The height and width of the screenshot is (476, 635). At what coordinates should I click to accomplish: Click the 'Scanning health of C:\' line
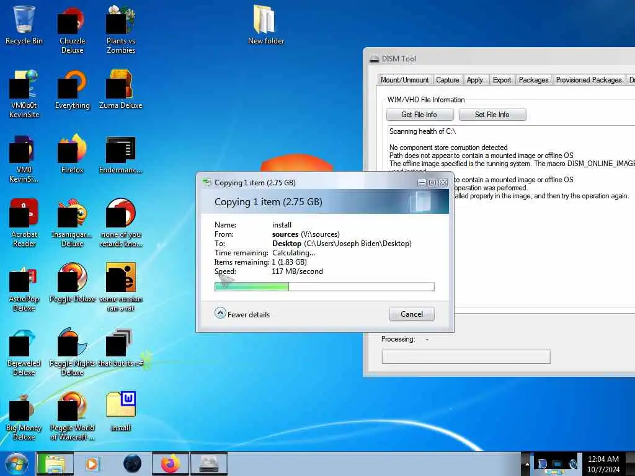click(x=422, y=131)
